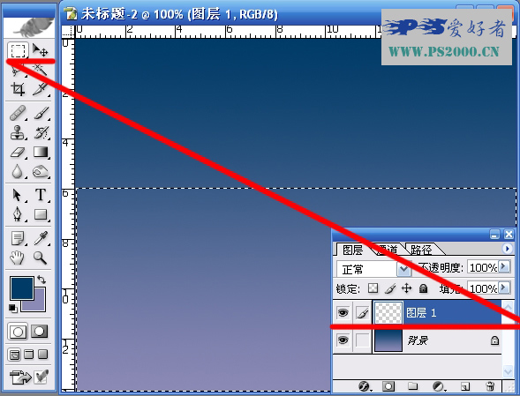The width and height of the screenshot is (520, 396).
Task: Open the blending mode dropdown 正常
Action: click(x=373, y=269)
